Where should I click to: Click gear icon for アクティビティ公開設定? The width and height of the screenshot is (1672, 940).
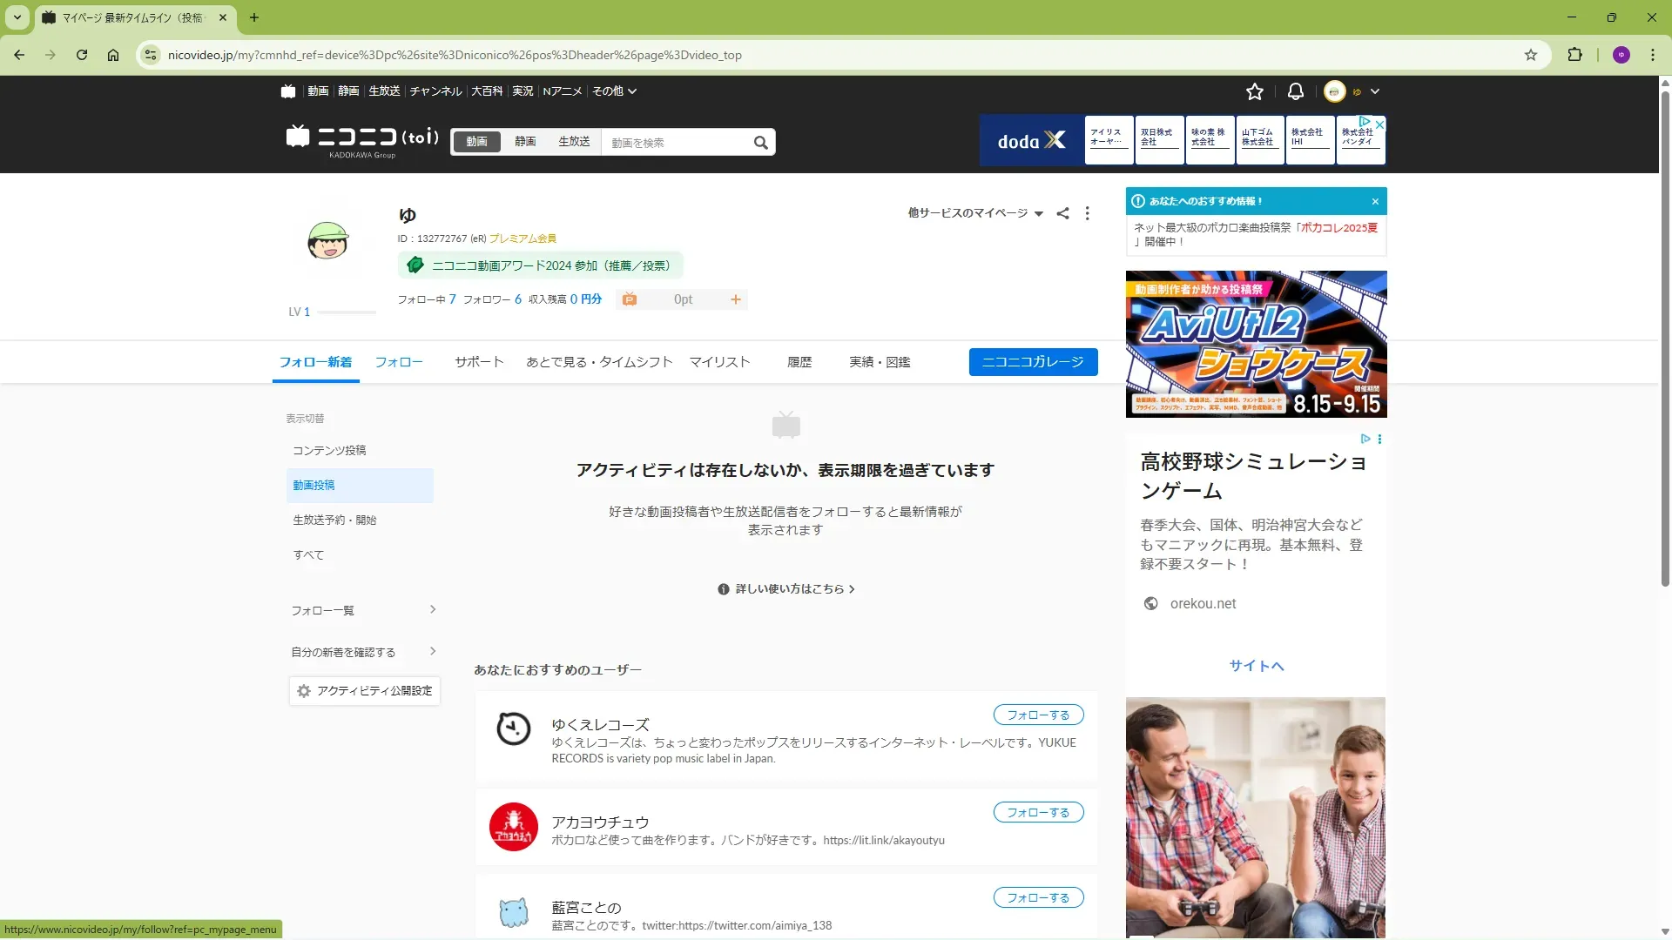tap(304, 691)
